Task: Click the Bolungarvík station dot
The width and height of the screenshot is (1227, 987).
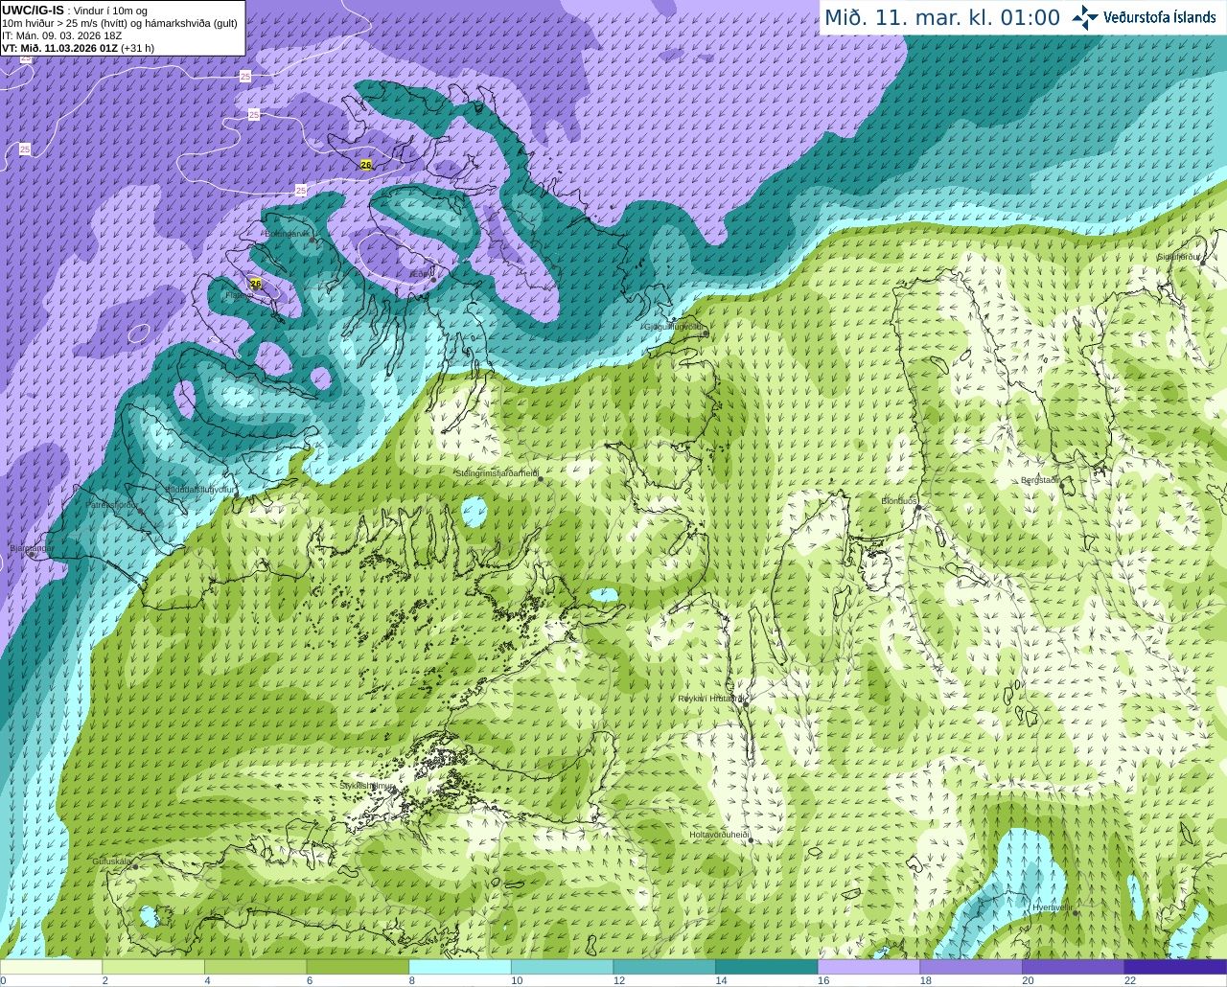Action: (313, 240)
